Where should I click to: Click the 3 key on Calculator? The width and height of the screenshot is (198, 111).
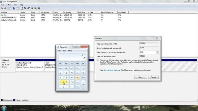(72, 82)
